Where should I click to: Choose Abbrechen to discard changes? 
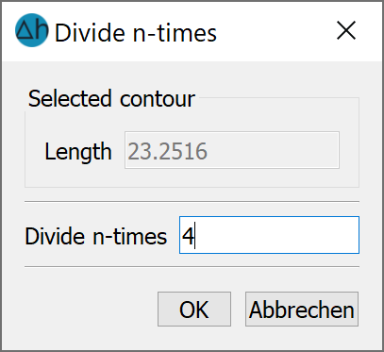[x=302, y=309]
